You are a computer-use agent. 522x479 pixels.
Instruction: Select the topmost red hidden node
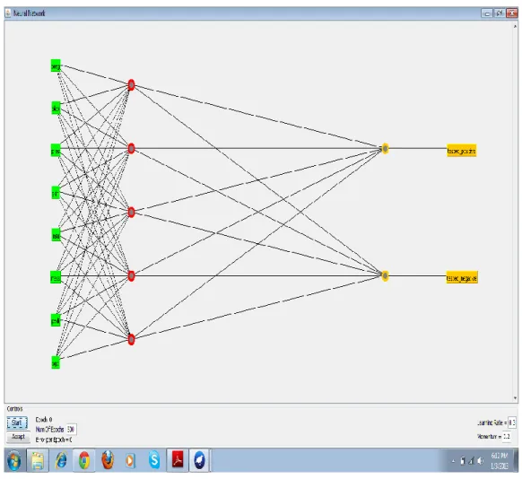click(131, 85)
